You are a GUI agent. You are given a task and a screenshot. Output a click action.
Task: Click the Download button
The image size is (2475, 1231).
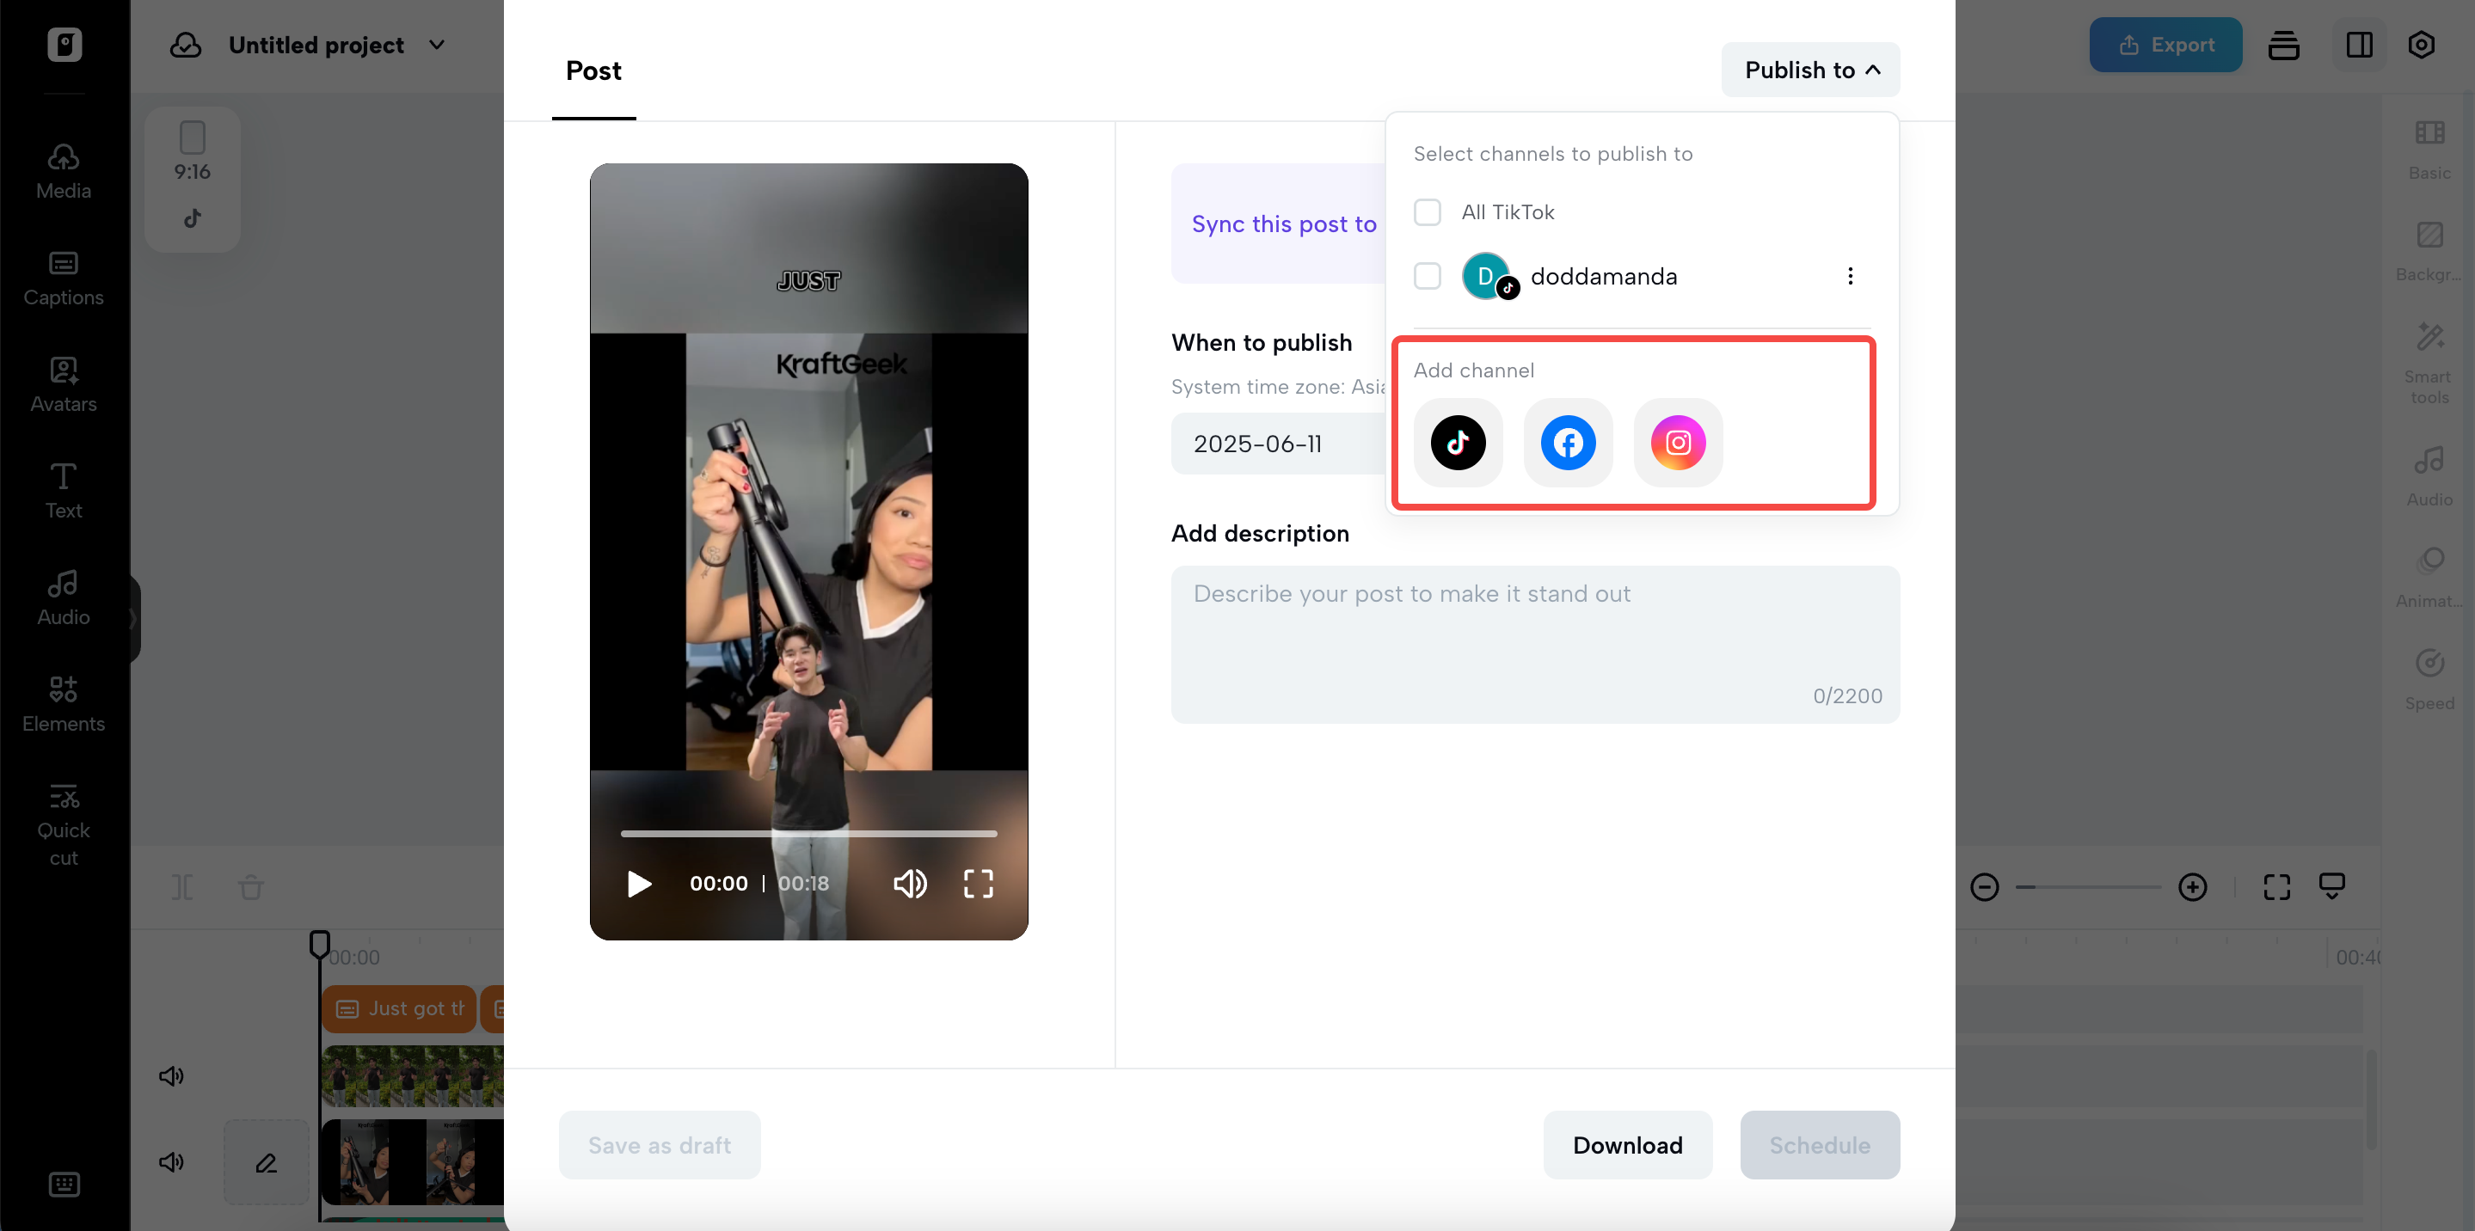pos(1628,1144)
